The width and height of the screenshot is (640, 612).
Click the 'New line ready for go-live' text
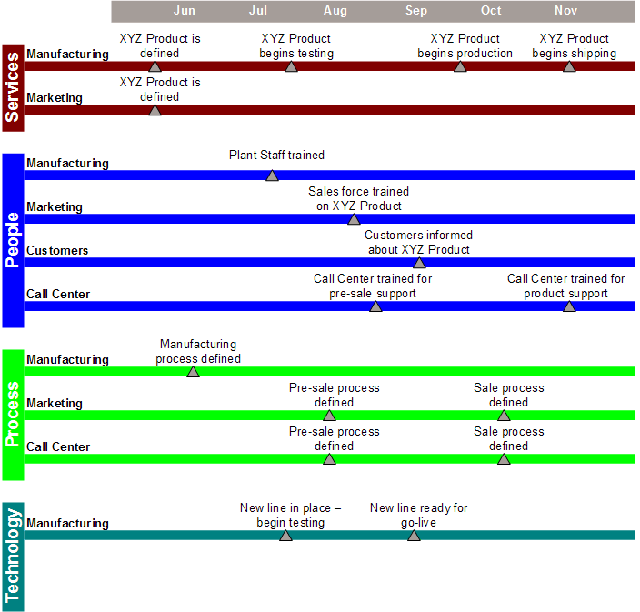[x=418, y=516]
